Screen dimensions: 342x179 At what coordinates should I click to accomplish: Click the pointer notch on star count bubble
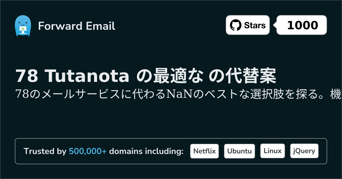[x=275, y=25]
